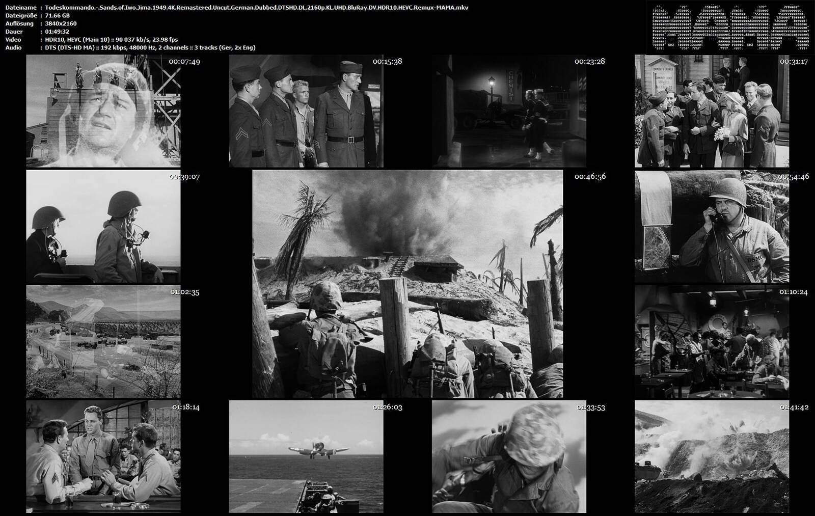Click the soldier-on-phone thumbnail at 00:54:46

[712, 227]
